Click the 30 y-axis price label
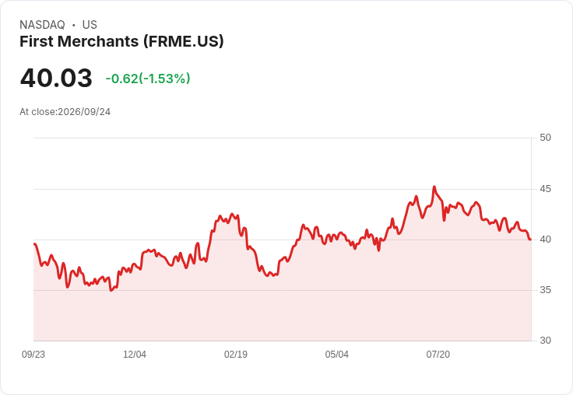Screen dimensions: 573x395 click(x=545, y=341)
